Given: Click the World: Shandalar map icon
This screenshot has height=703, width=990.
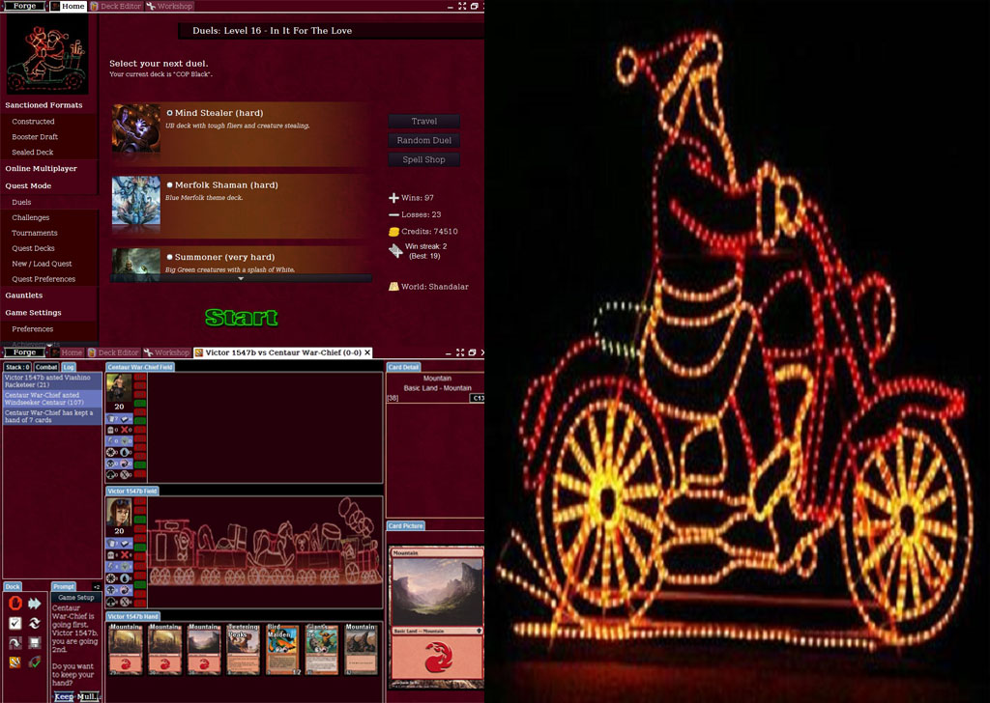Looking at the screenshot, I should (393, 287).
